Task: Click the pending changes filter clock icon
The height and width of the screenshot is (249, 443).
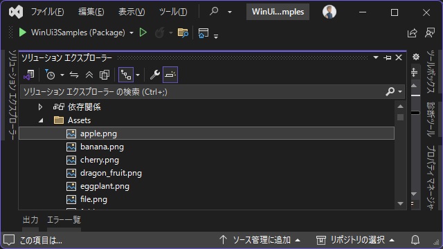Action: point(50,75)
